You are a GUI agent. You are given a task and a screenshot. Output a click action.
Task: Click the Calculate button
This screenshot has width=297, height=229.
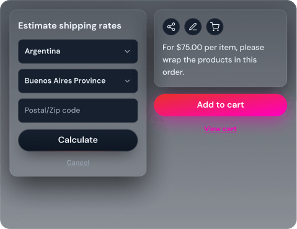(x=78, y=140)
